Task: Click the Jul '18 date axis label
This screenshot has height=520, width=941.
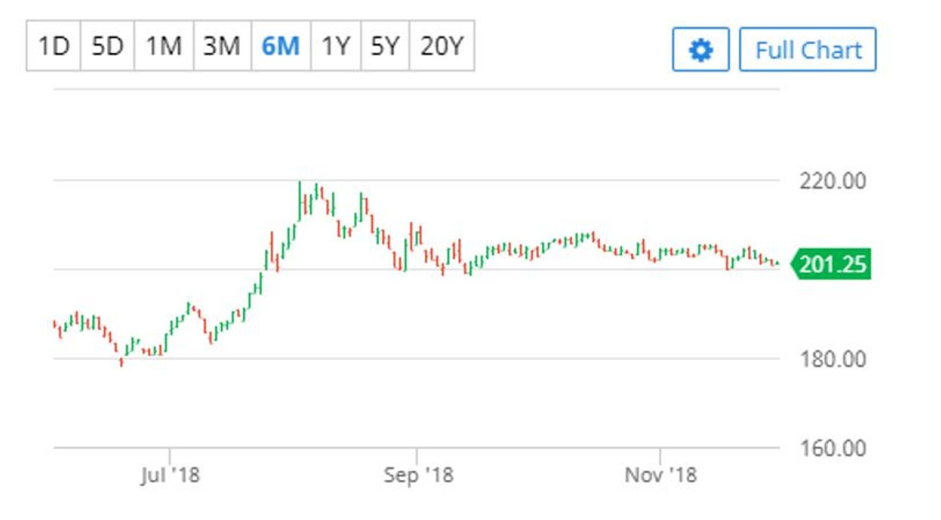Action: click(x=170, y=475)
